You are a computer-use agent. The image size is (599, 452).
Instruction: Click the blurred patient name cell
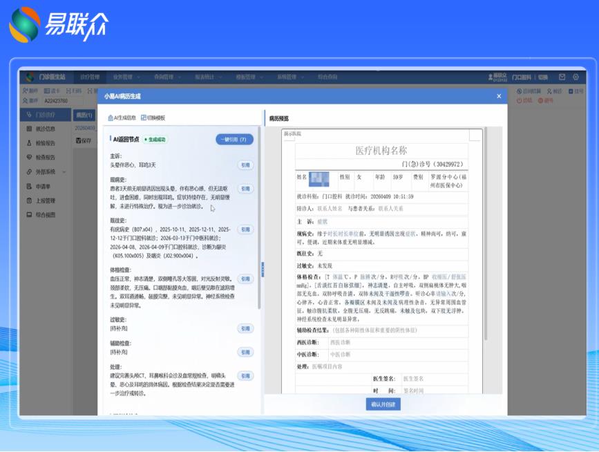(x=319, y=179)
